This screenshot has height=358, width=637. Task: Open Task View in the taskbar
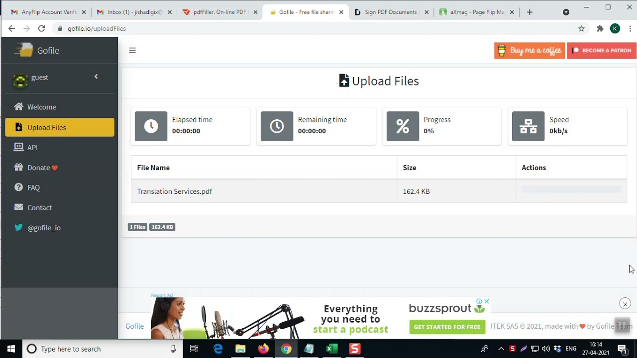194,349
